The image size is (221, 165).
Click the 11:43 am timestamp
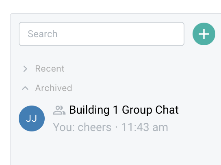(x=145, y=127)
